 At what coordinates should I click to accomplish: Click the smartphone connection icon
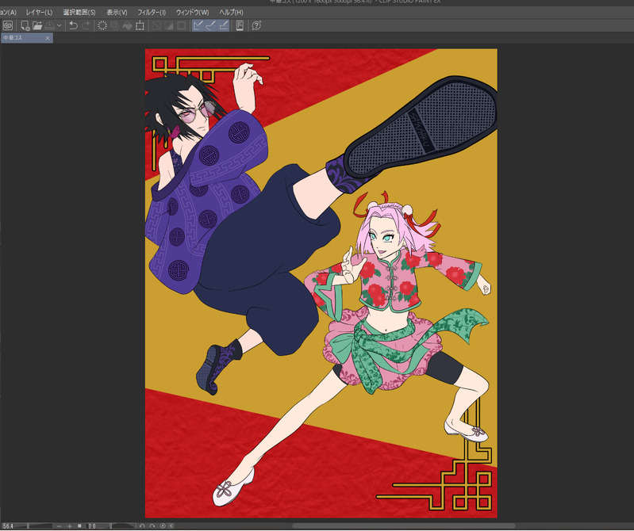click(240, 25)
